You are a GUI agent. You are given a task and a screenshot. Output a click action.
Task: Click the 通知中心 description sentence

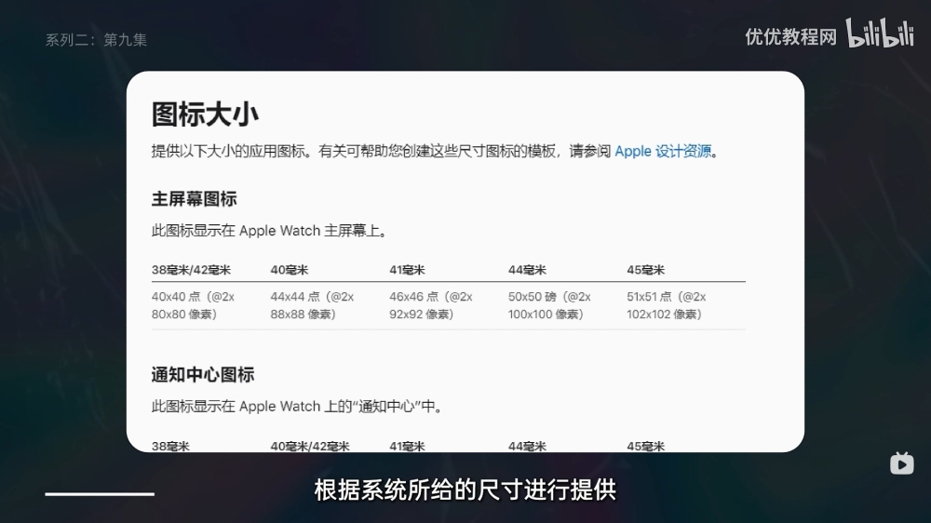(x=298, y=407)
